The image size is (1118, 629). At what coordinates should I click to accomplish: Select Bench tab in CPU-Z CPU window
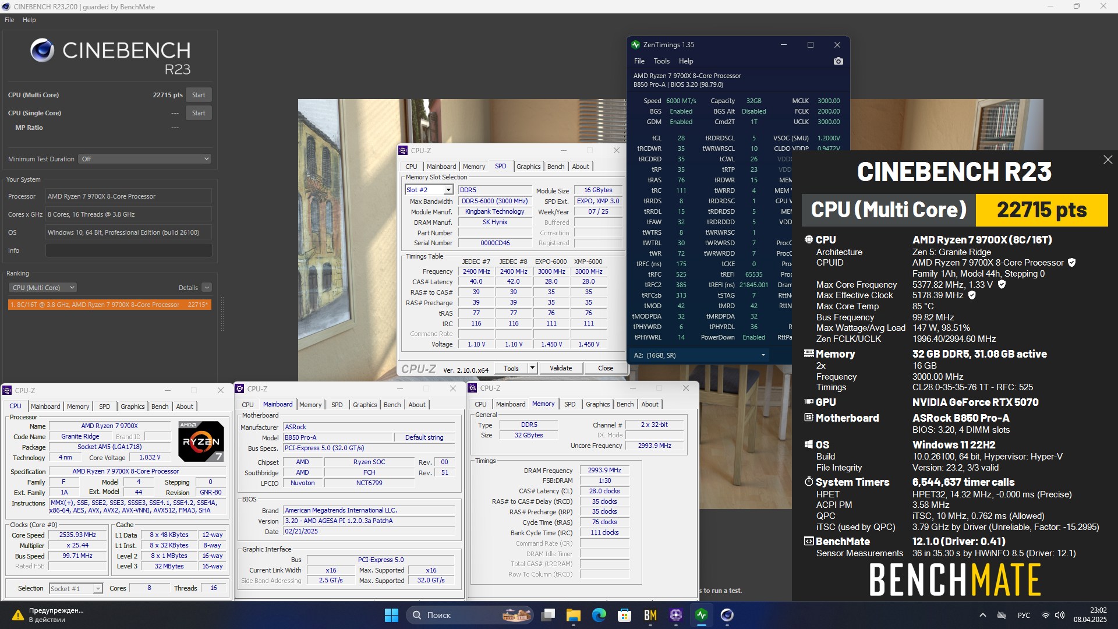point(160,407)
